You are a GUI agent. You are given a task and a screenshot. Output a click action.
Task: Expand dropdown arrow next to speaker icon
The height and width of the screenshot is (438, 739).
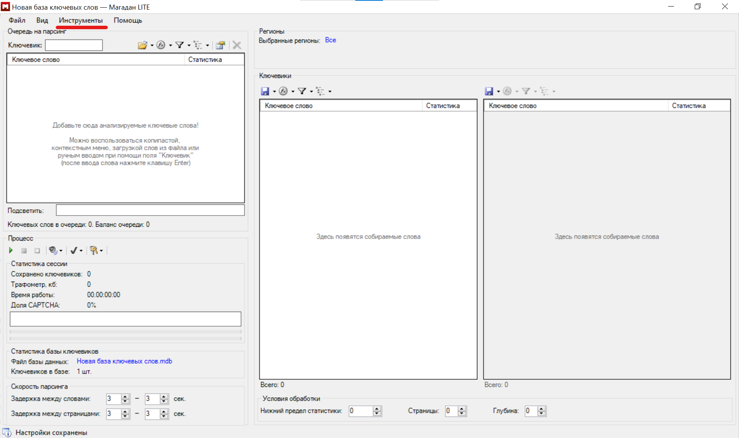point(61,251)
